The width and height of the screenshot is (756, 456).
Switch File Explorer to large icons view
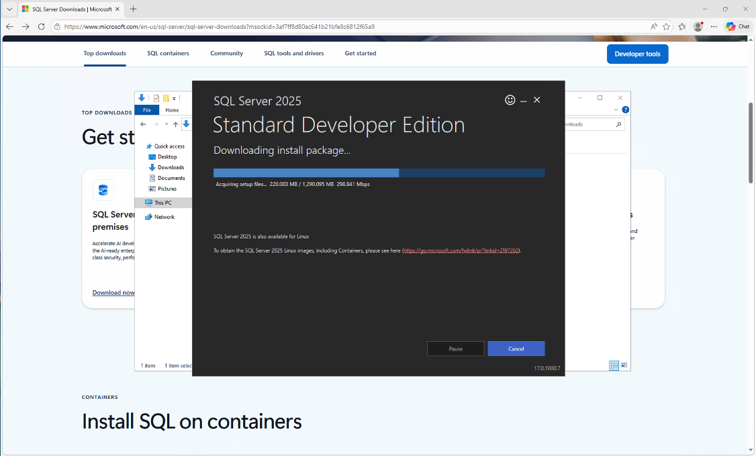tap(624, 365)
